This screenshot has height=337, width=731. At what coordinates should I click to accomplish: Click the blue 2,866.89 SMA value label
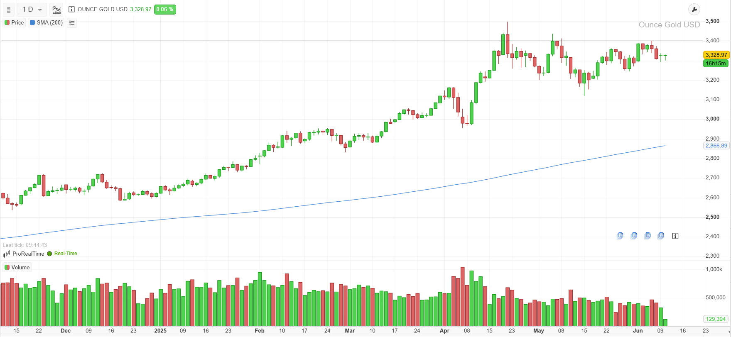[716, 146]
